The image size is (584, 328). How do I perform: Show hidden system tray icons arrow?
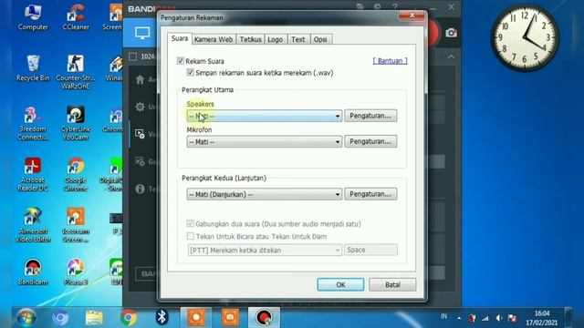(x=459, y=318)
